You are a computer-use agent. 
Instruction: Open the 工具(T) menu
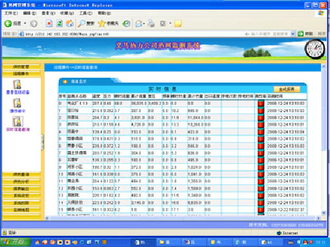point(86,13)
